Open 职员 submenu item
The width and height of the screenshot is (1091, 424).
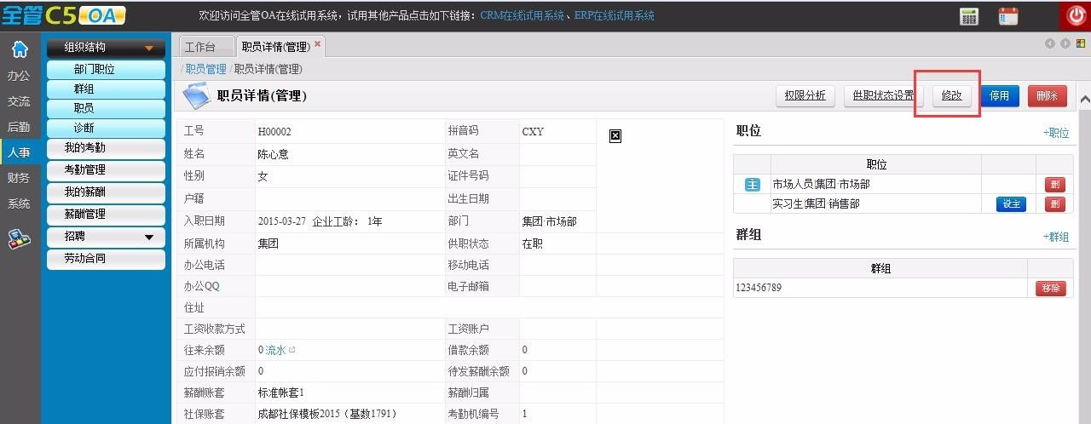tap(107, 109)
